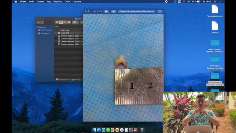The width and height of the screenshot is (236, 133).
Task: Switch Finder to gallery view
Action: click(69, 22)
